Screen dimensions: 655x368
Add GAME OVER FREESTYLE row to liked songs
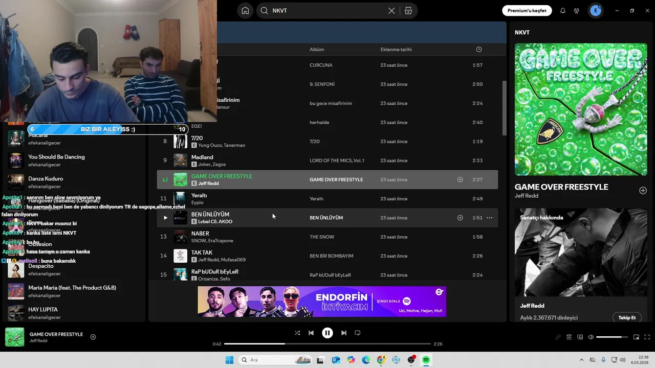tap(460, 180)
